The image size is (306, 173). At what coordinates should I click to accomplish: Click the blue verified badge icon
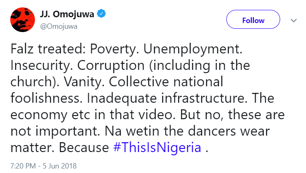(102, 15)
